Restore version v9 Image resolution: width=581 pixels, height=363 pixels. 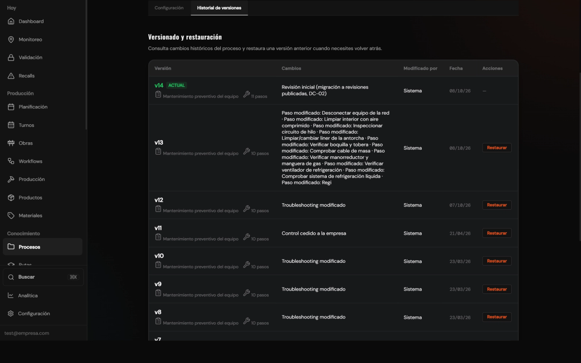click(x=497, y=289)
